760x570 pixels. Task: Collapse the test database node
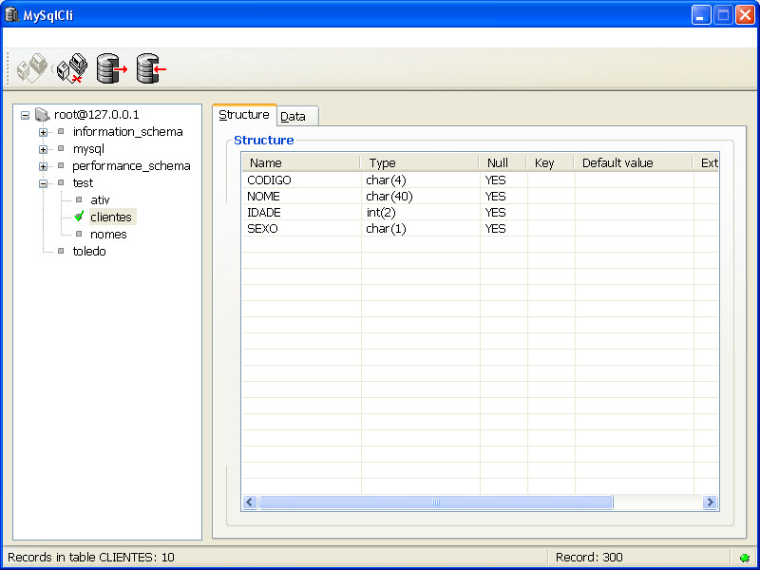click(43, 183)
